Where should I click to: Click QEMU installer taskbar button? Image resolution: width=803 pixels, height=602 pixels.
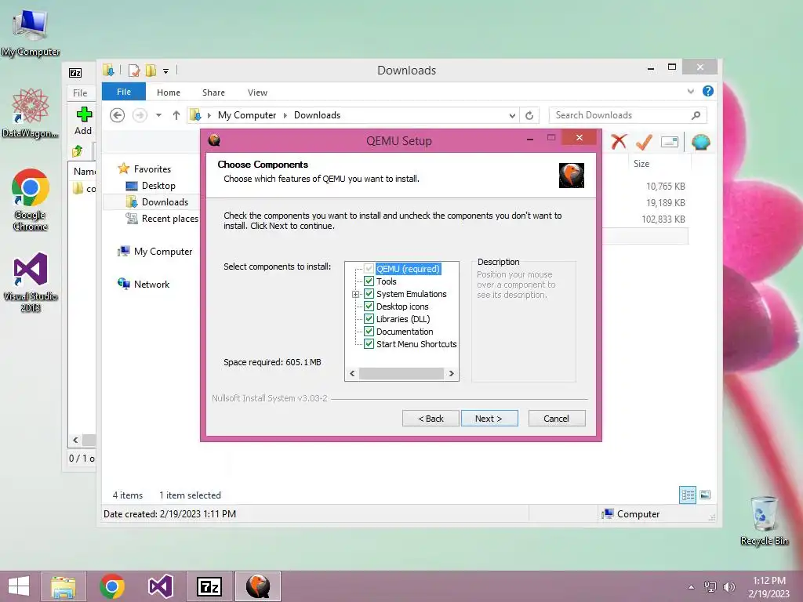[257, 586]
